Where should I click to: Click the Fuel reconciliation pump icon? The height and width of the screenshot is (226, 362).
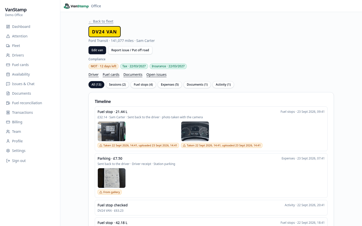tap(8, 103)
